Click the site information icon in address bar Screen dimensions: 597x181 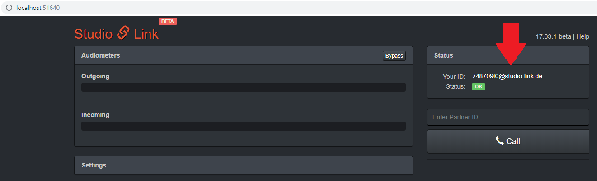9,8
